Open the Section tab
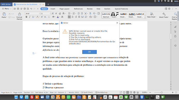Screen dimensions: 179x100 click(107, 9)
